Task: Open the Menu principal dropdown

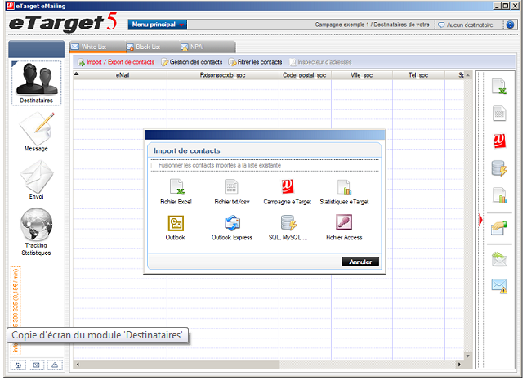Action: [158, 25]
